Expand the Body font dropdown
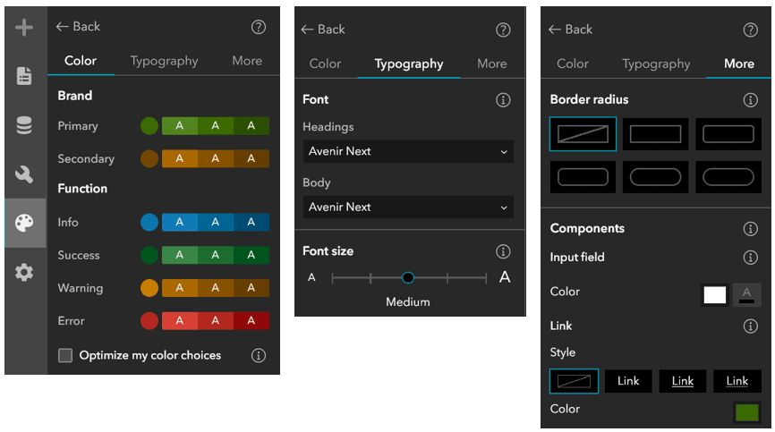The image size is (775, 432). 408,208
